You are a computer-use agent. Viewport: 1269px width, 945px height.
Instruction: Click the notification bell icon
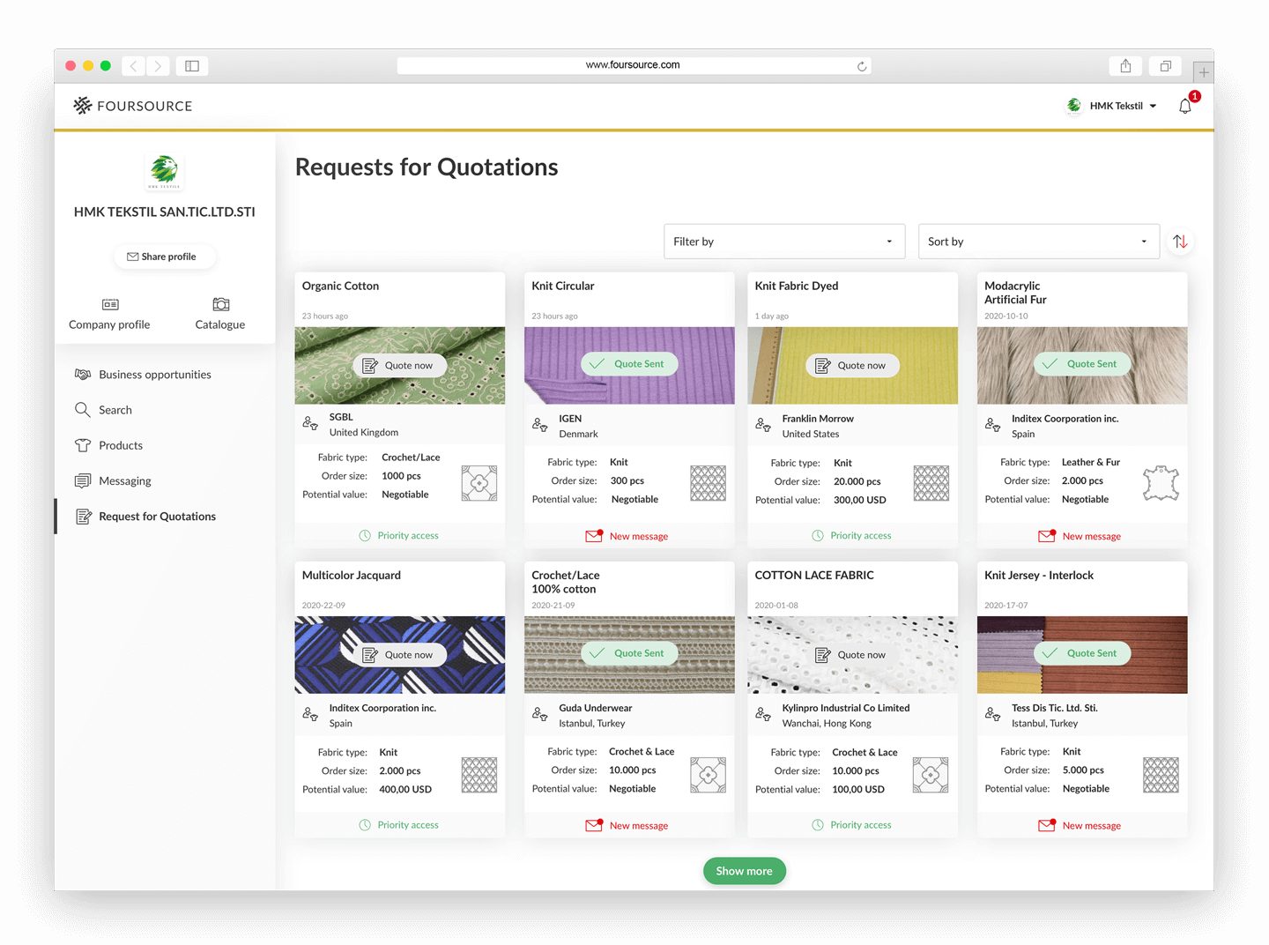(1185, 107)
